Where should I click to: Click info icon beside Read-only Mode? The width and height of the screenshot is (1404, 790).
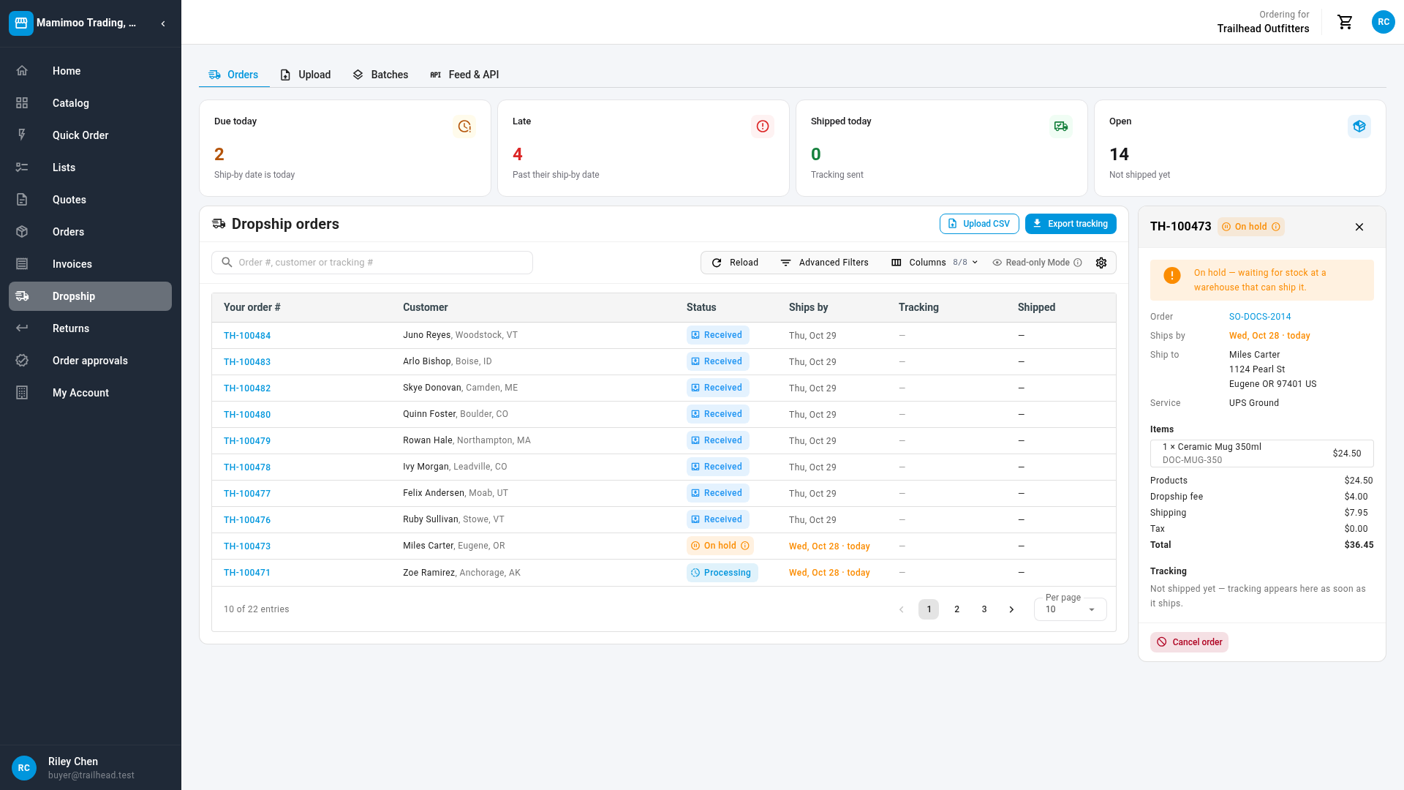1078,263
